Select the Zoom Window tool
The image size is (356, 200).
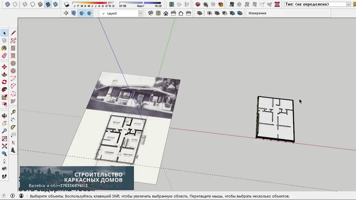click(4, 138)
